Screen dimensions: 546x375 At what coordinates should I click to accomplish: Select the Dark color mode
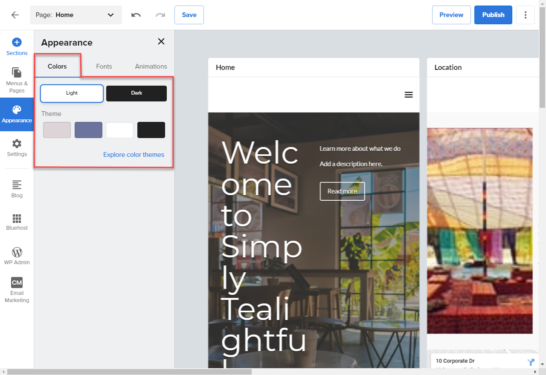[136, 93]
